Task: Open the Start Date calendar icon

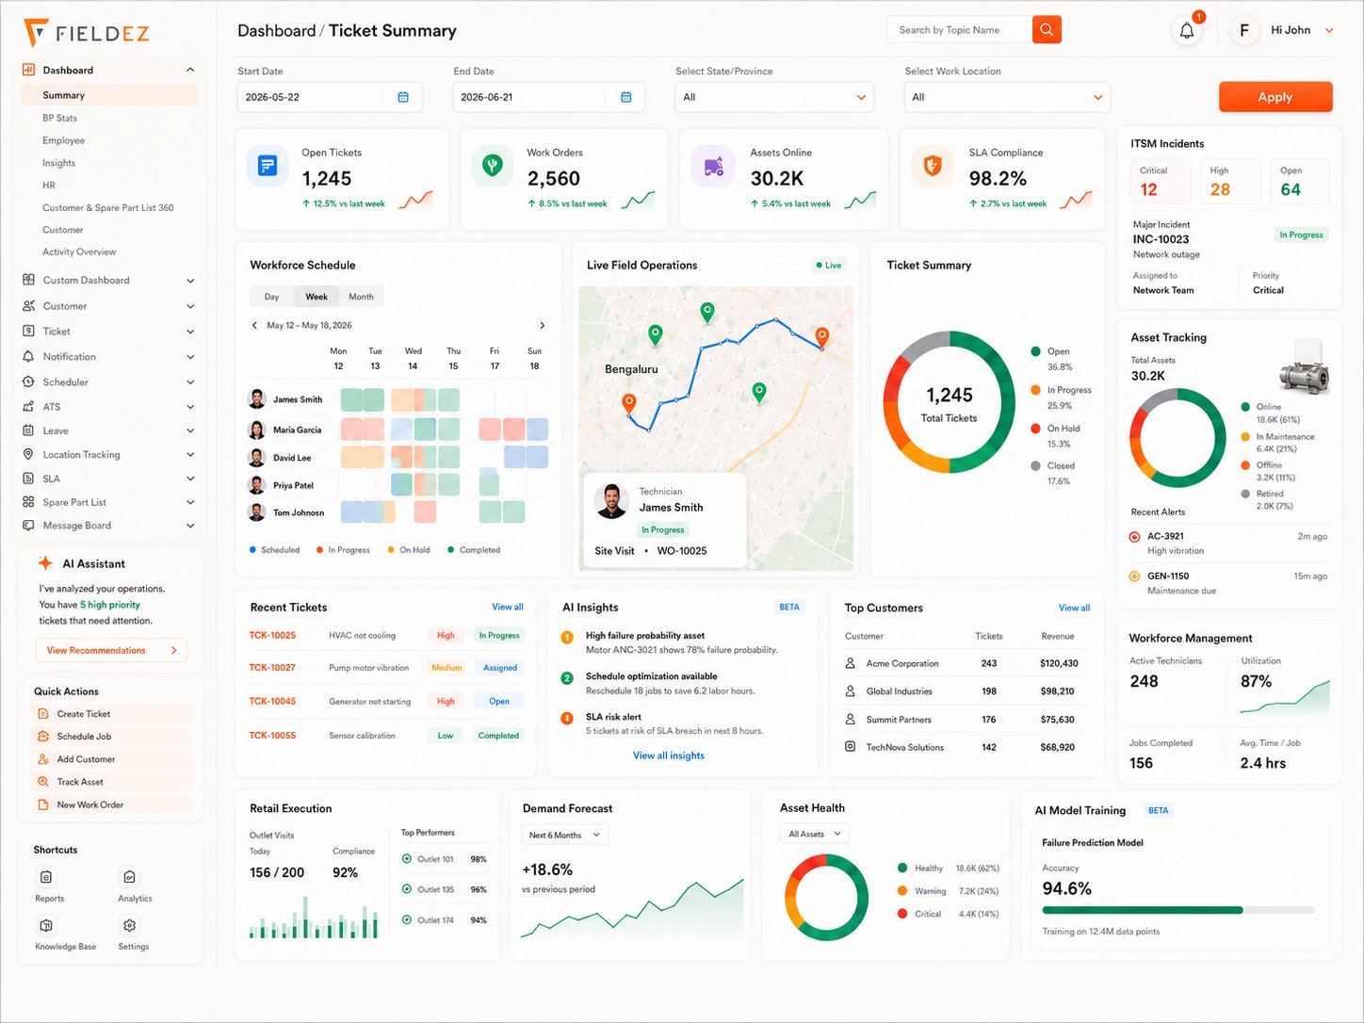Action: (x=403, y=97)
